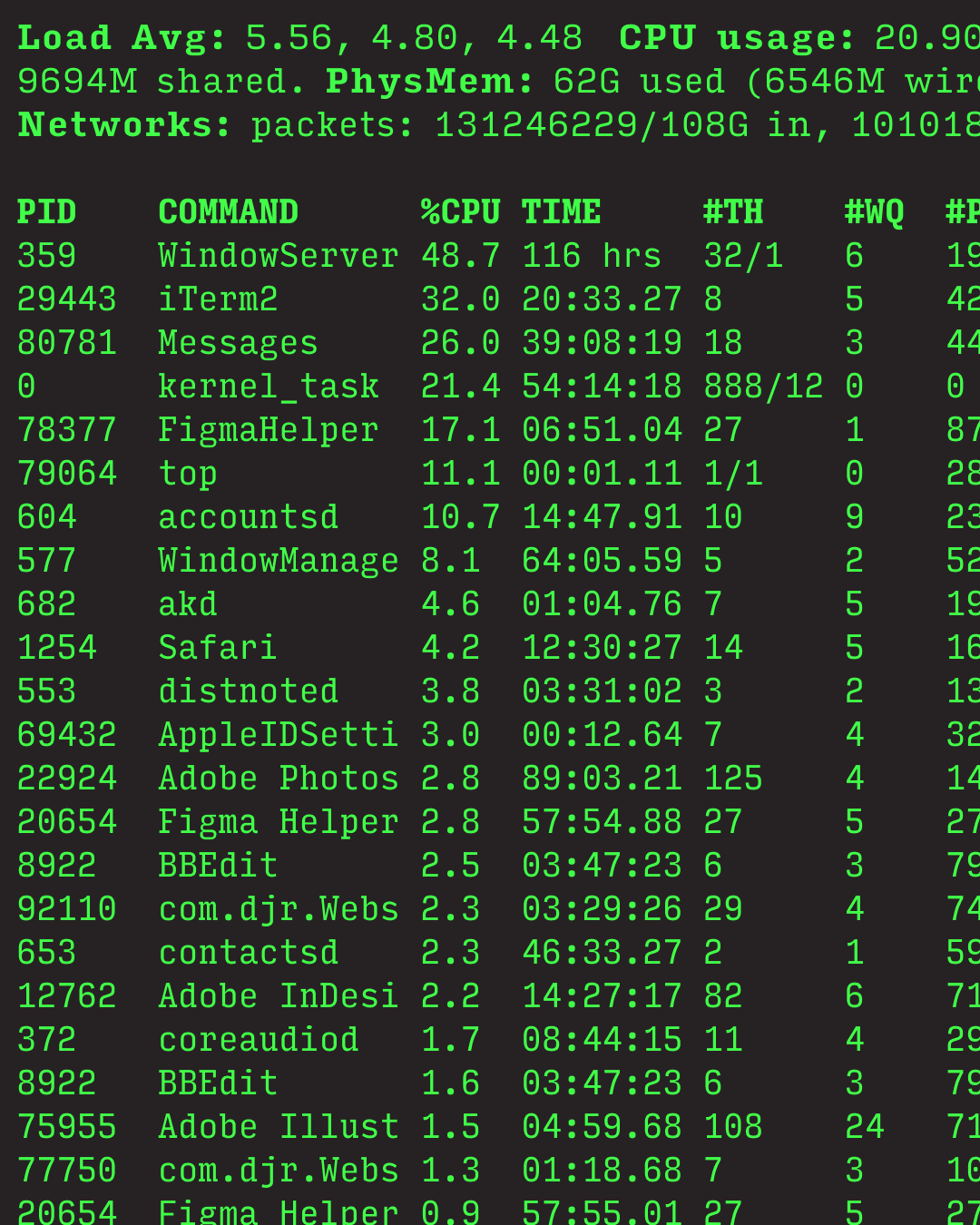980x1225 pixels.
Task: Click the #TH column header
Action: [733, 212]
